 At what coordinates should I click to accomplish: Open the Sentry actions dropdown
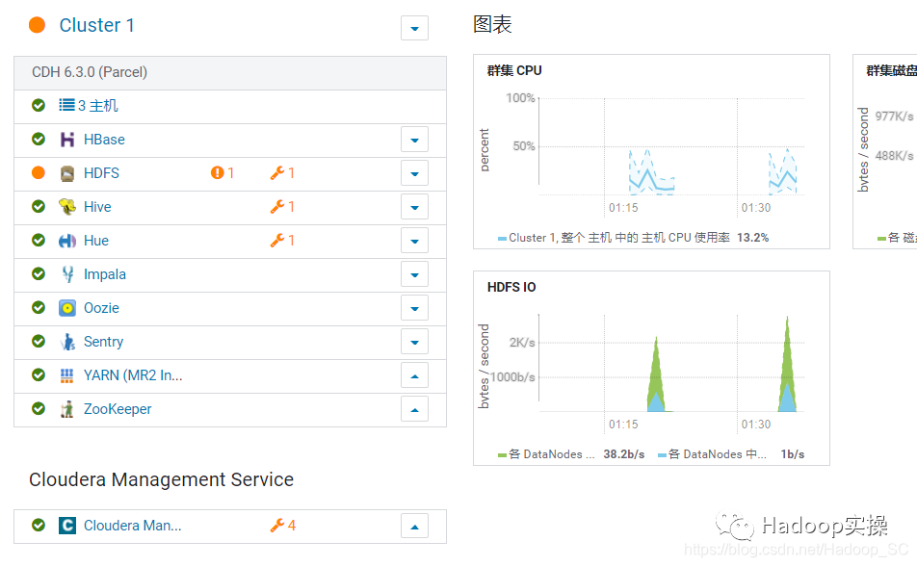click(x=414, y=342)
